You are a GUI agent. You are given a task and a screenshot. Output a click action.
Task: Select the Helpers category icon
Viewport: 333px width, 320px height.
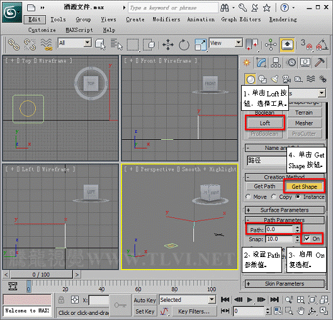(x=298, y=79)
